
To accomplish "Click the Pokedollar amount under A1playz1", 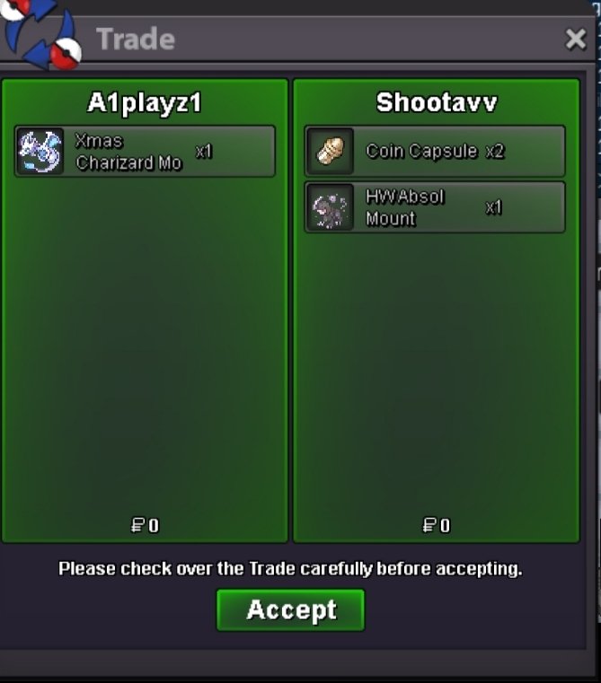I will 146,525.
